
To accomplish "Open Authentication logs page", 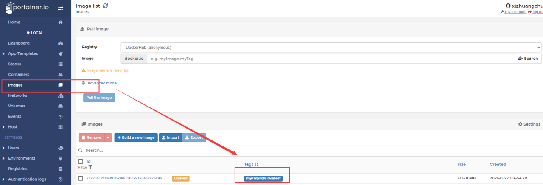I will 27,179.
